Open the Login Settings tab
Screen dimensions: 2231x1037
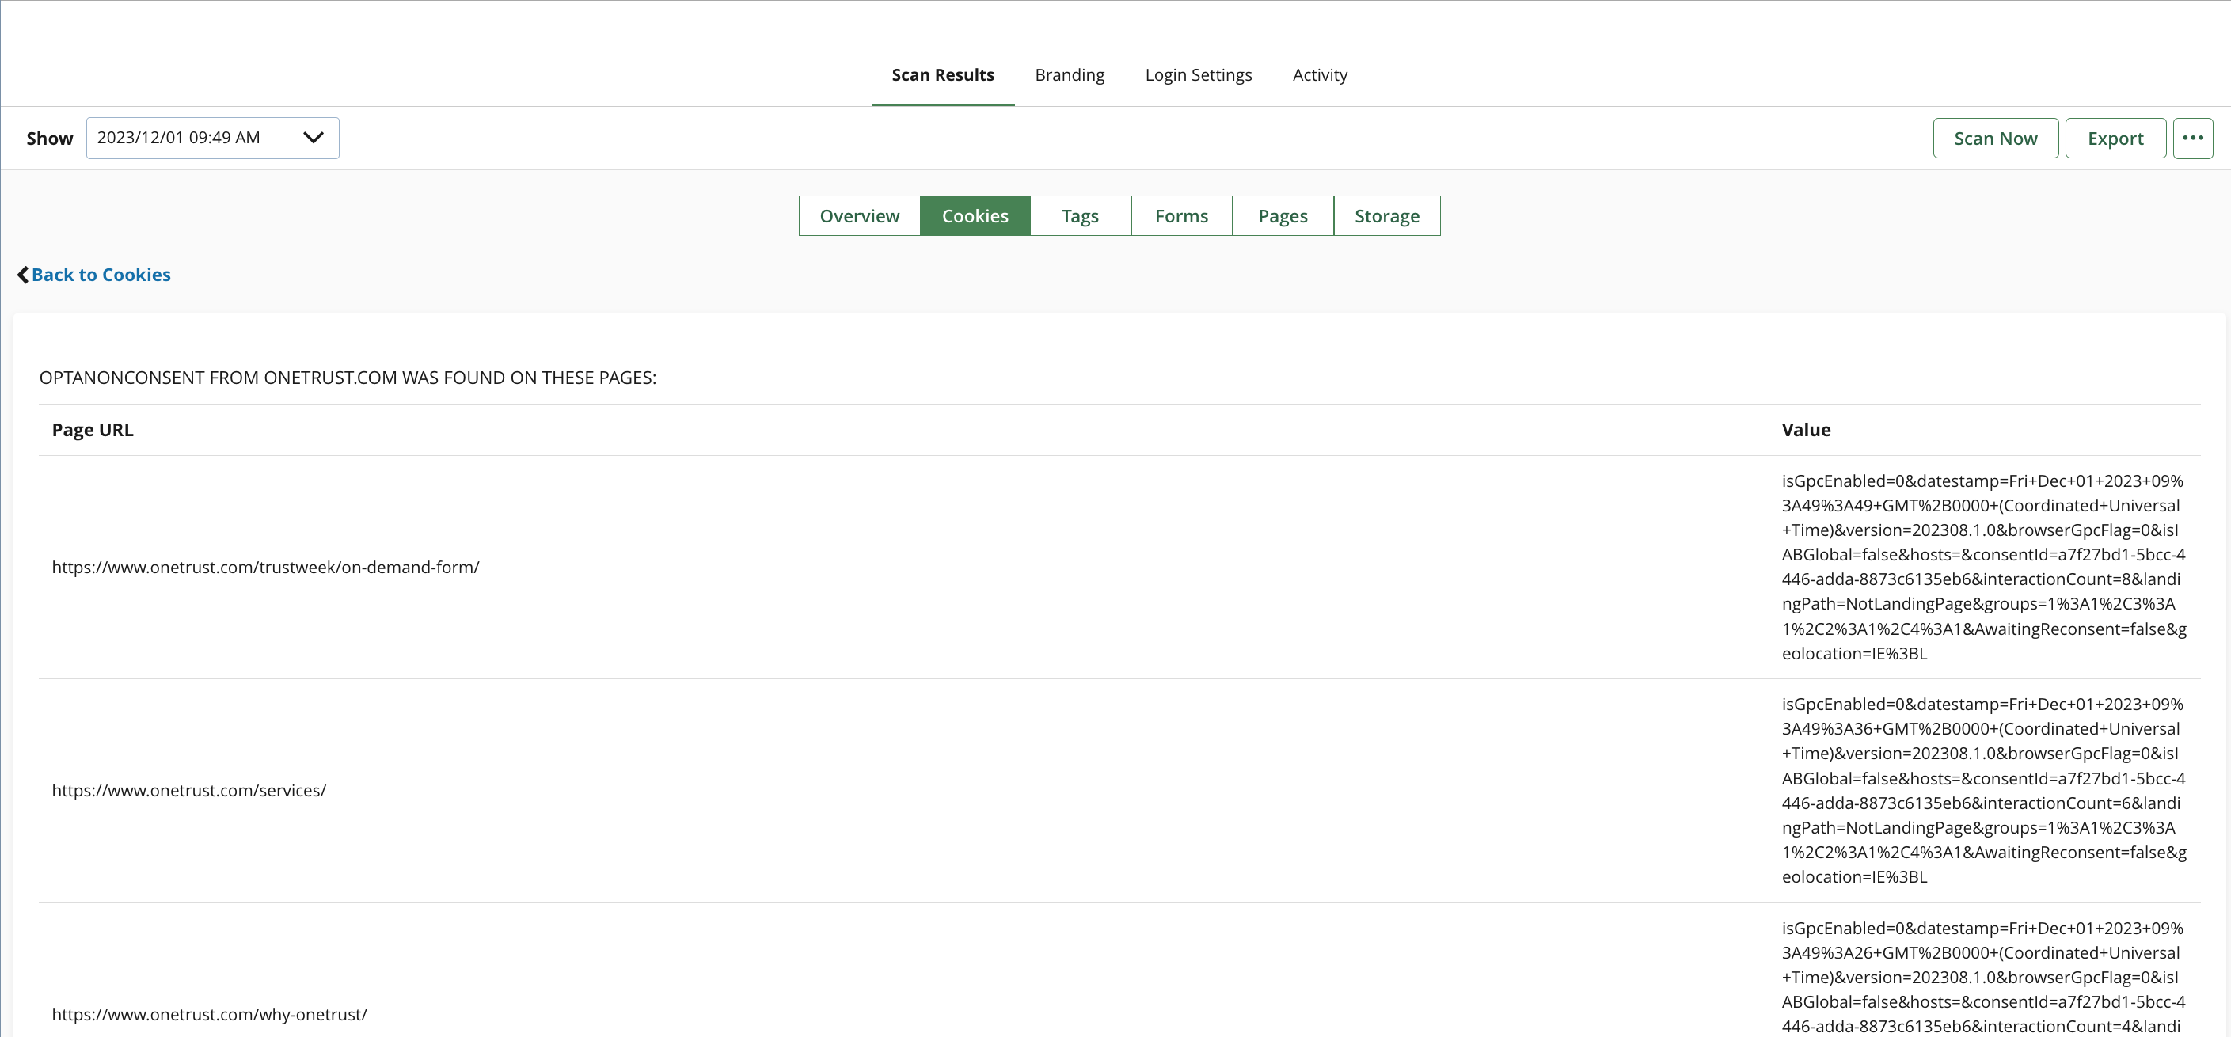(1198, 75)
